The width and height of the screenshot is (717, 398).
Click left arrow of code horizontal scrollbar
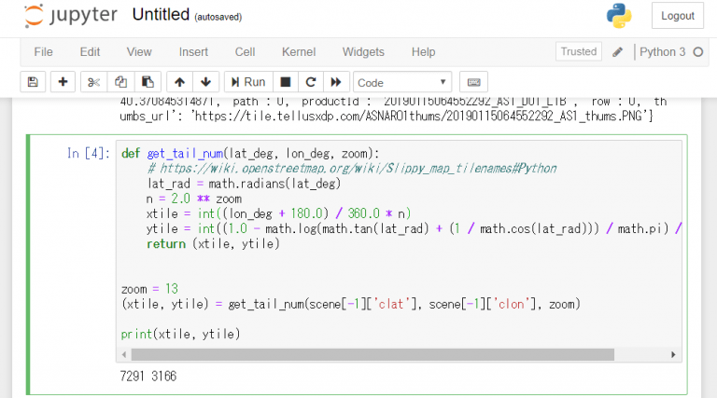tap(124, 354)
